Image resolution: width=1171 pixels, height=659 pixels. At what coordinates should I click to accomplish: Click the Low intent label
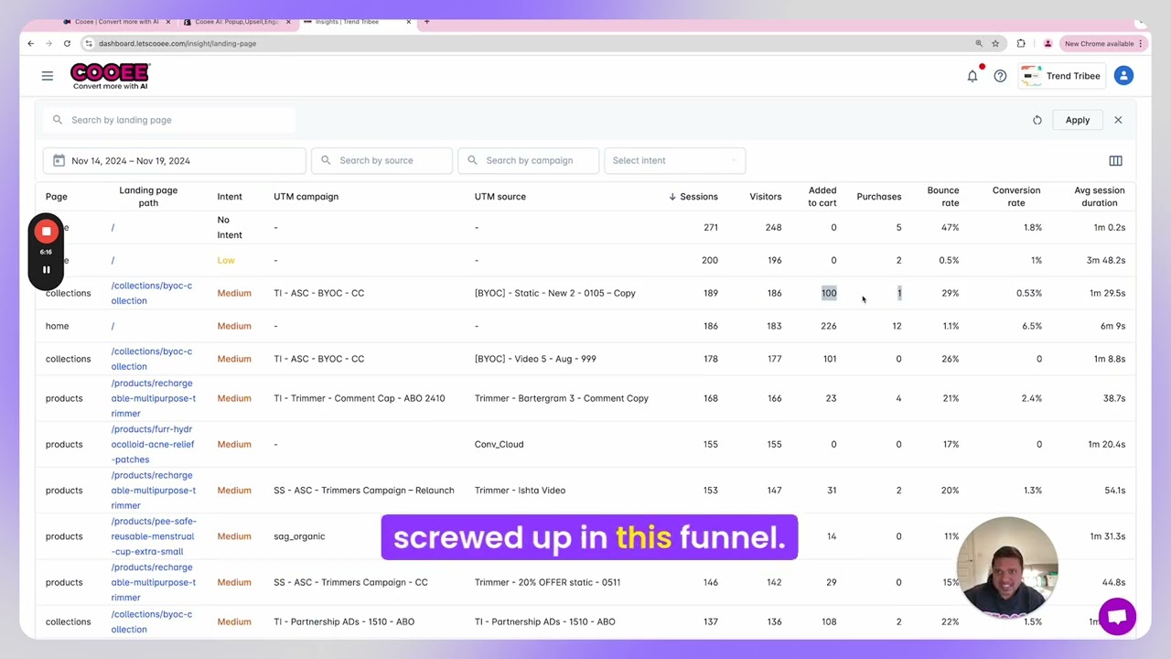(x=226, y=260)
